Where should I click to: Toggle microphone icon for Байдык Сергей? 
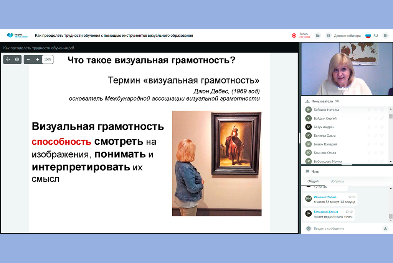click(369, 118)
